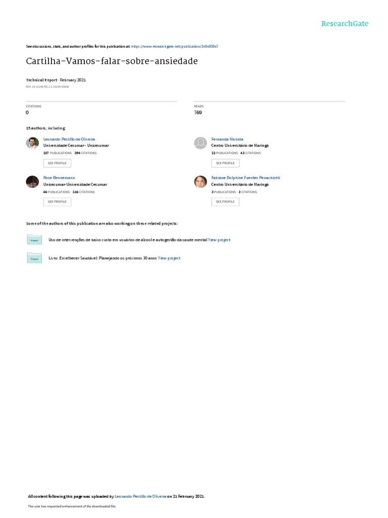
Task: Open the researchgate.net publication URL
Action: (x=174, y=47)
